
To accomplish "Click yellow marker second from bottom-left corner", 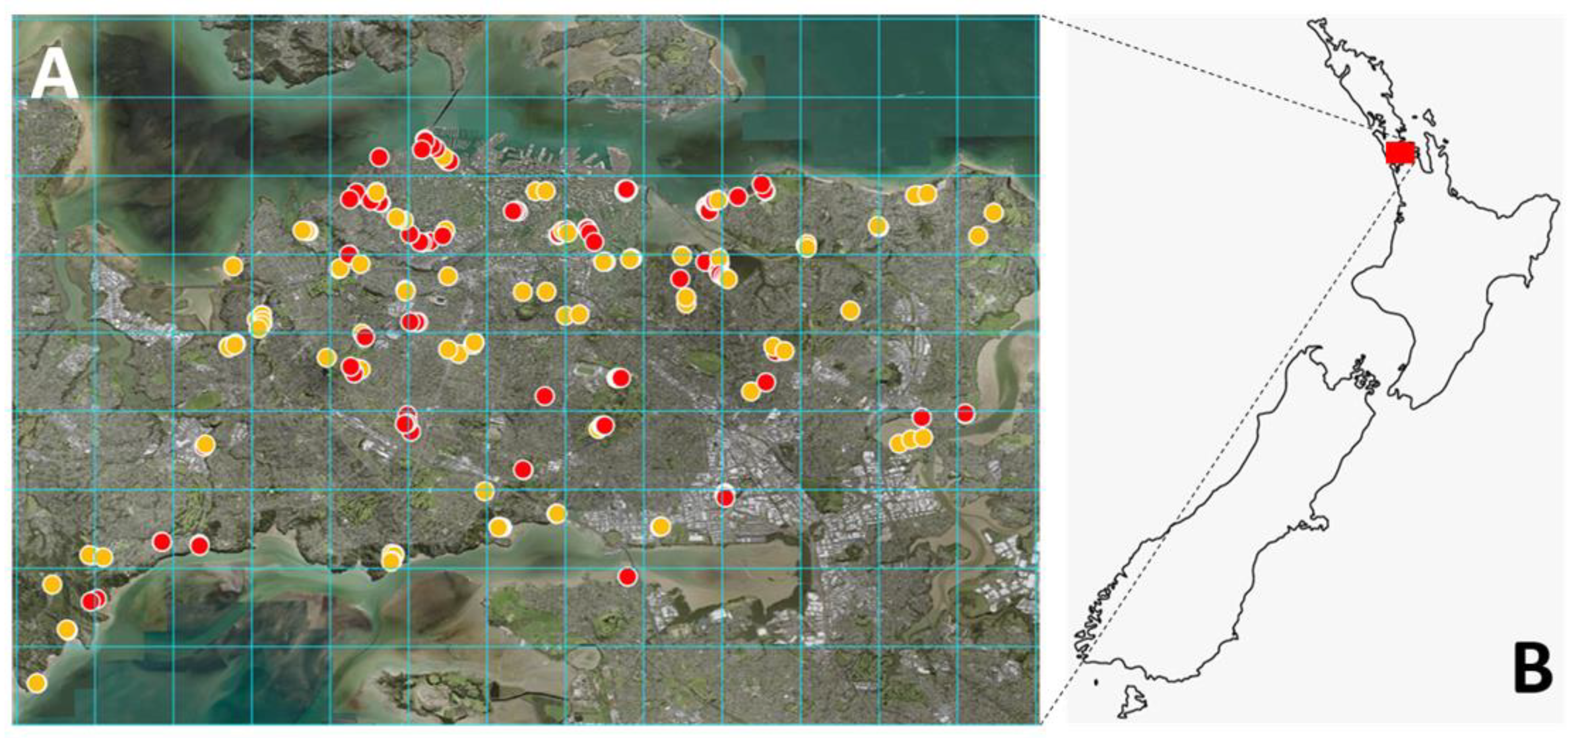I will coord(67,629).
